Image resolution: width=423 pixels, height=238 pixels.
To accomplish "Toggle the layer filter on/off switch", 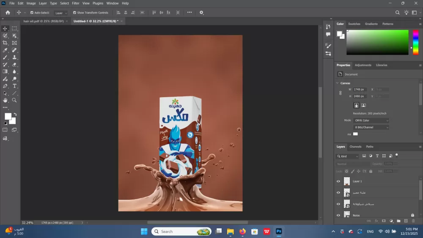I will click(397, 155).
